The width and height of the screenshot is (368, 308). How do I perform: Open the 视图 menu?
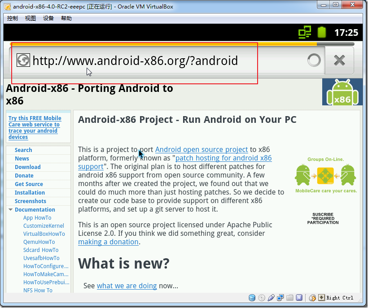tap(30, 18)
